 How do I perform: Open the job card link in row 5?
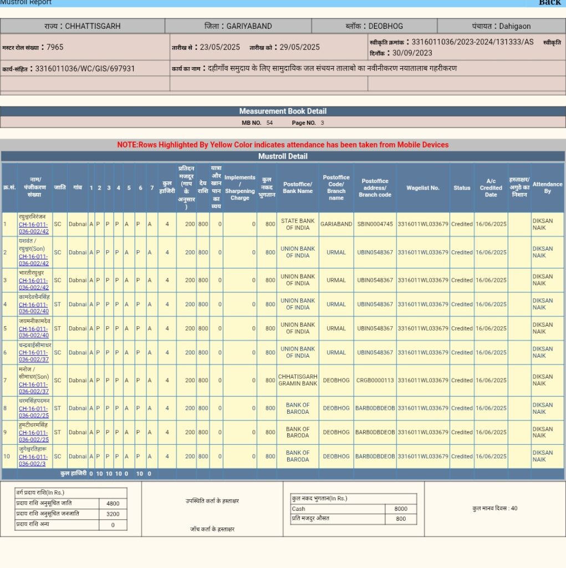coord(34,332)
